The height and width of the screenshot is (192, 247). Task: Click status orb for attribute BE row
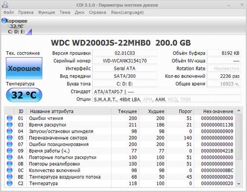tap(10, 177)
